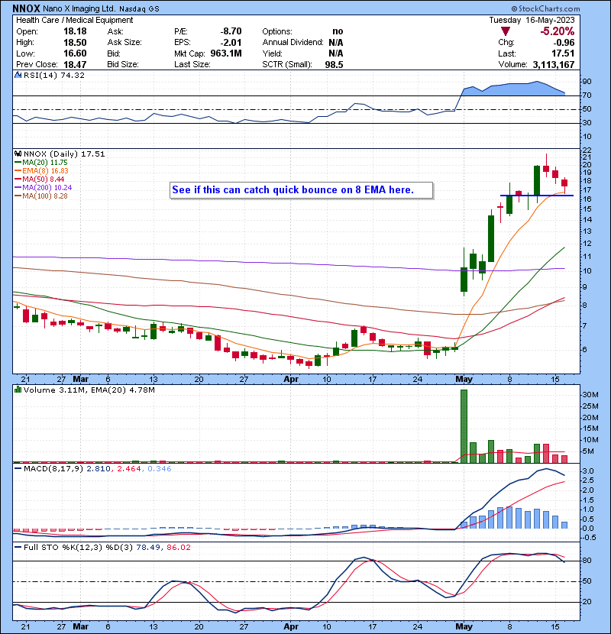Image resolution: width=611 pixels, height=634 pixels.
Task: Click the blue annotation about 8 EMA bounce
Action: tap(301, 190)
